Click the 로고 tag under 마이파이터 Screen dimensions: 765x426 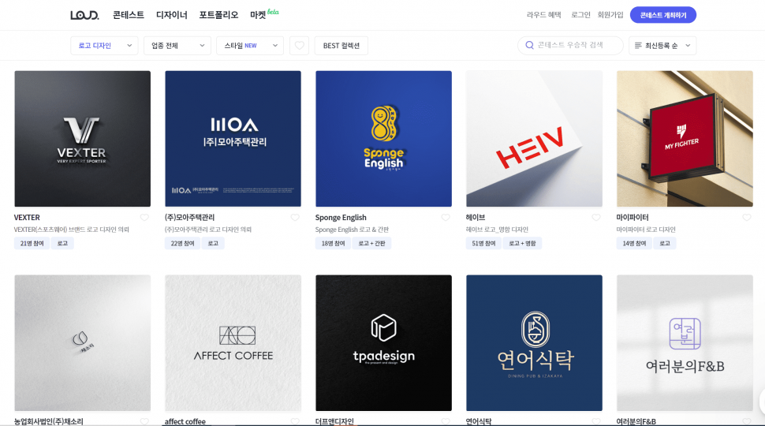point(665,244)
